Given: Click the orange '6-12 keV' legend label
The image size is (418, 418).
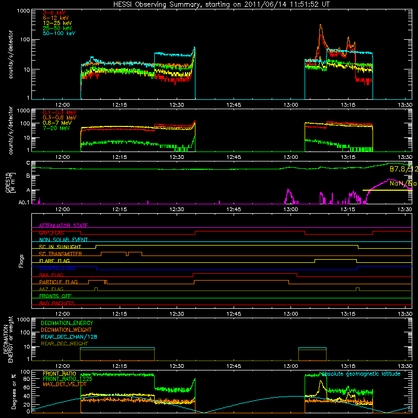Looking at the screenshot, I should [56, 18].
